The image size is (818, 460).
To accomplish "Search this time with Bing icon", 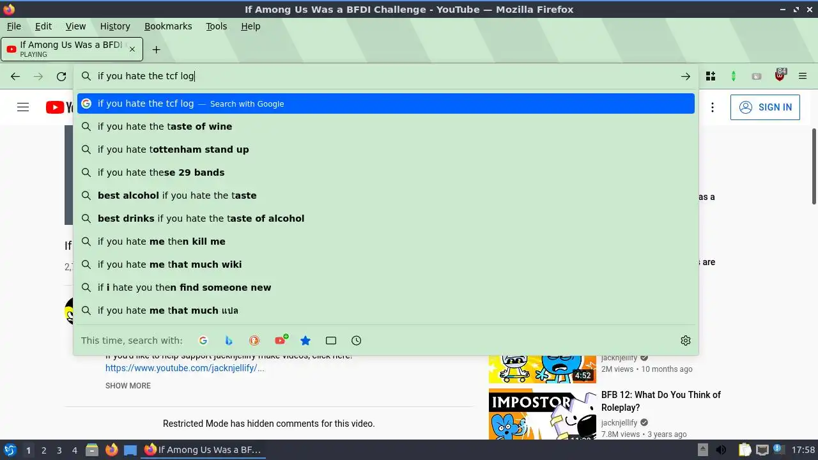I will click(x=229, y=341).
